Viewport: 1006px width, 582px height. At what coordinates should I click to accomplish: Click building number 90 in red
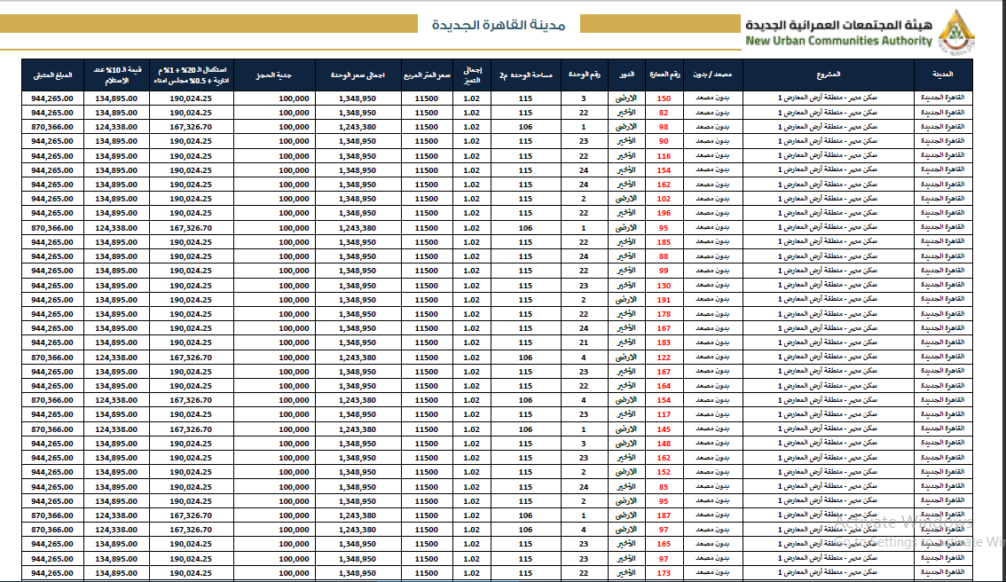coord(664,141)
